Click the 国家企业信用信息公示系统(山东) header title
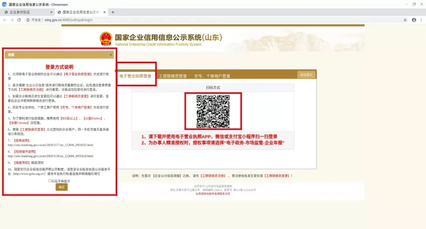The height and width of the screenshot is (229, 426). tap(168, 37)
